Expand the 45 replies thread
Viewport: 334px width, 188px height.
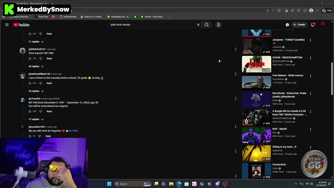tap(36, 67)
